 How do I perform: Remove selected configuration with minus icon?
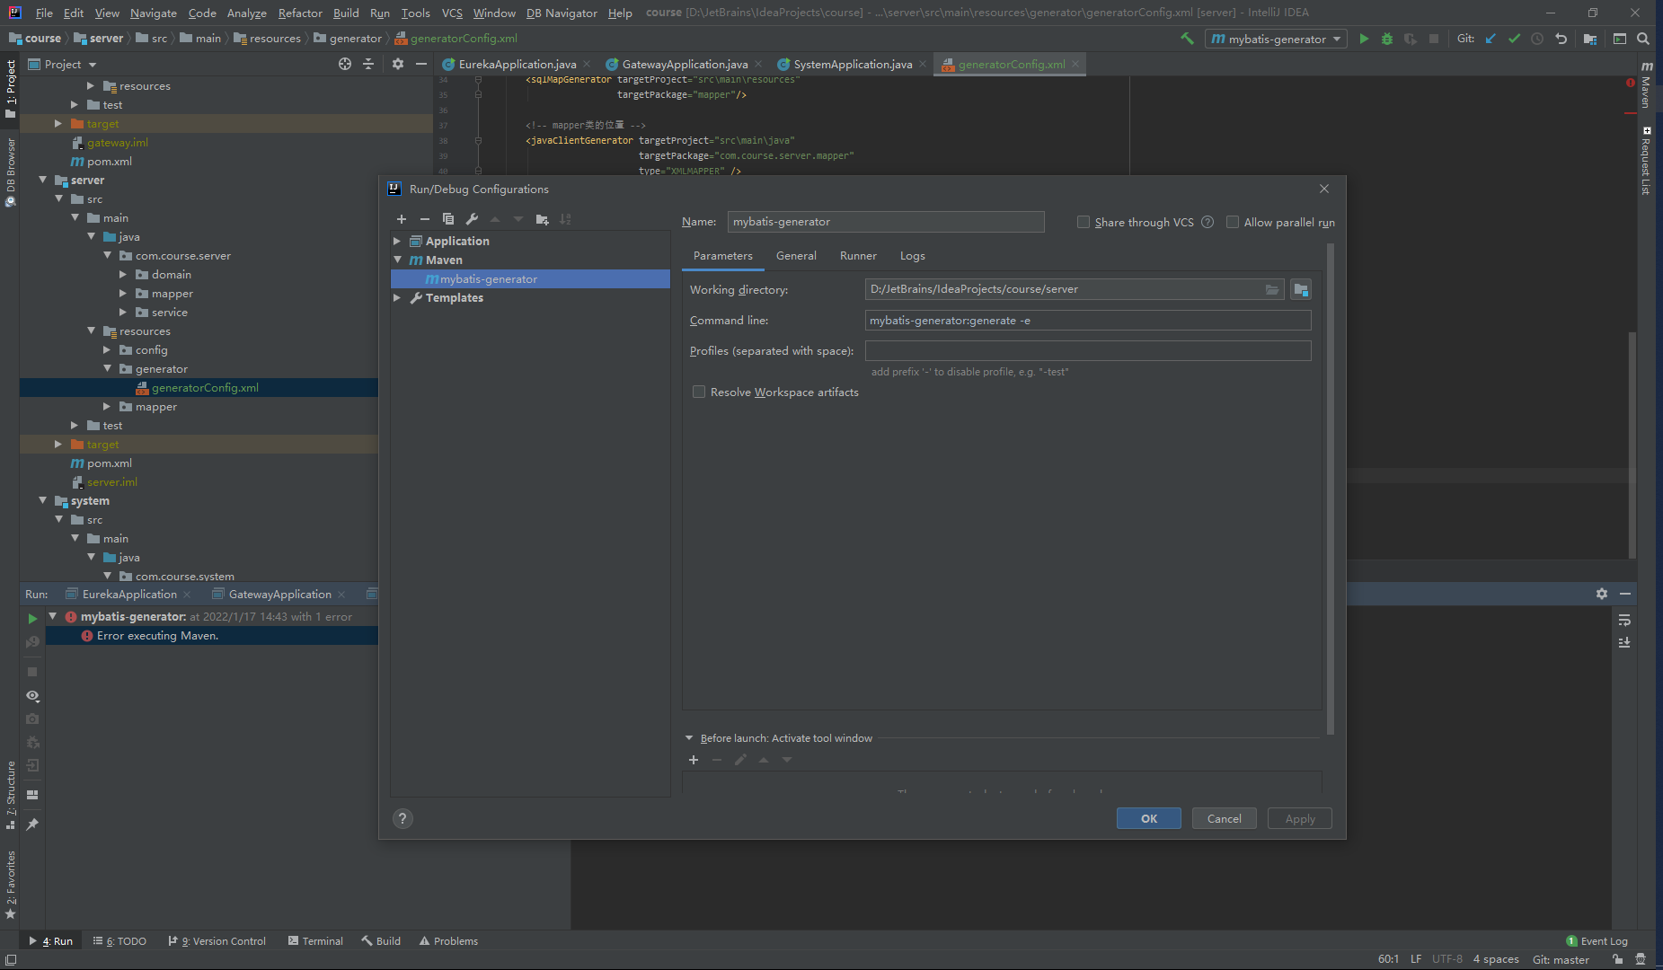coord(425,219)
